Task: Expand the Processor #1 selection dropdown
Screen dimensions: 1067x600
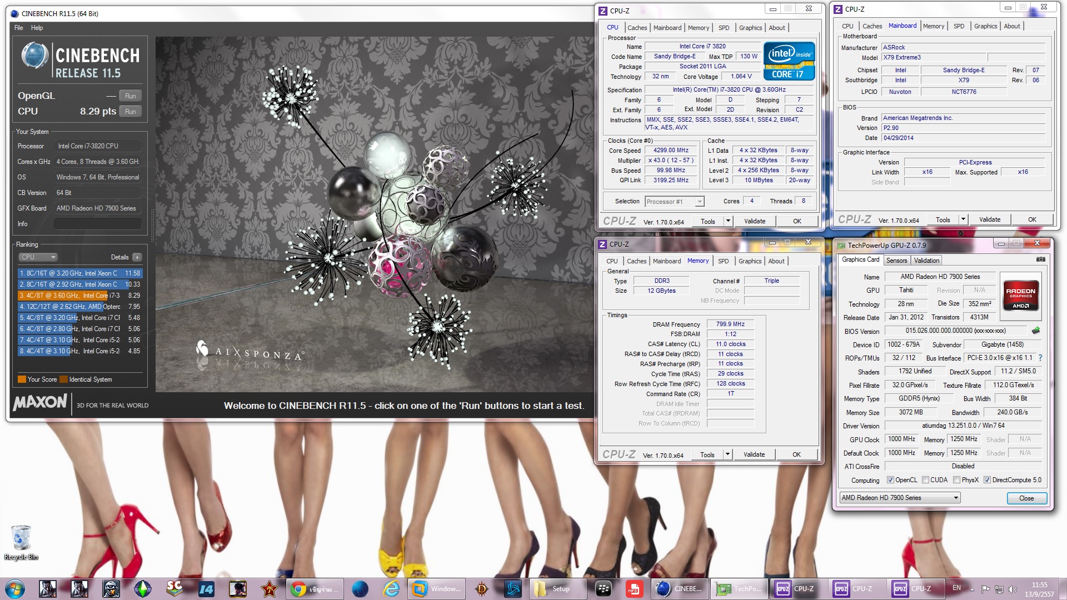Action: coord(700,202)
